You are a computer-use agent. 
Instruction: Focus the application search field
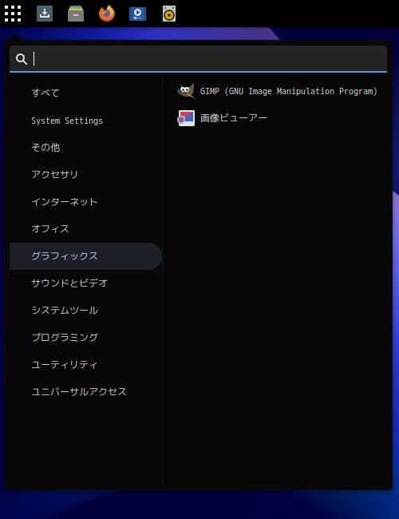198,59
